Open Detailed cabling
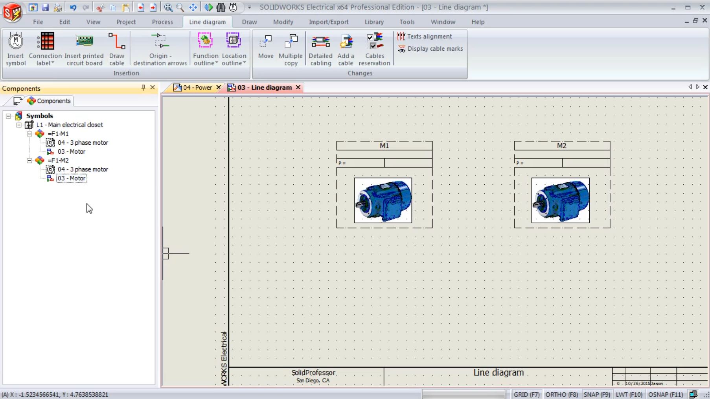 click(321, 49)
